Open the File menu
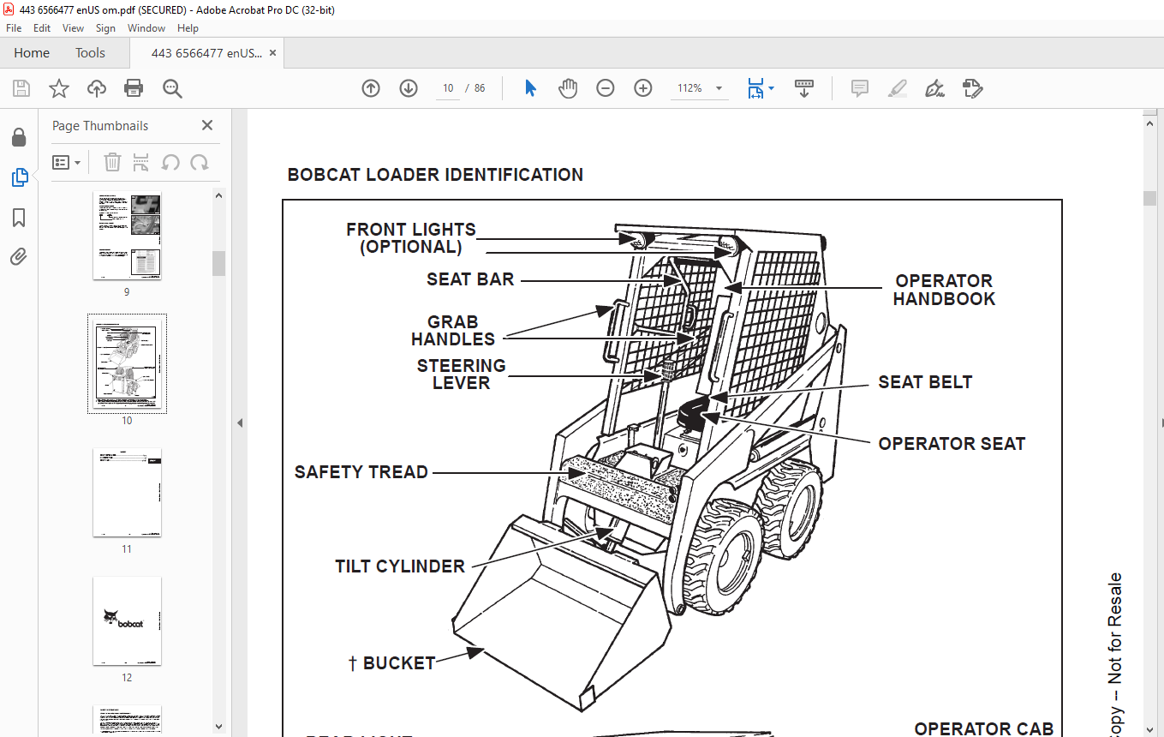The width and height of the screenshot is (1164, 737). (14, 28)
